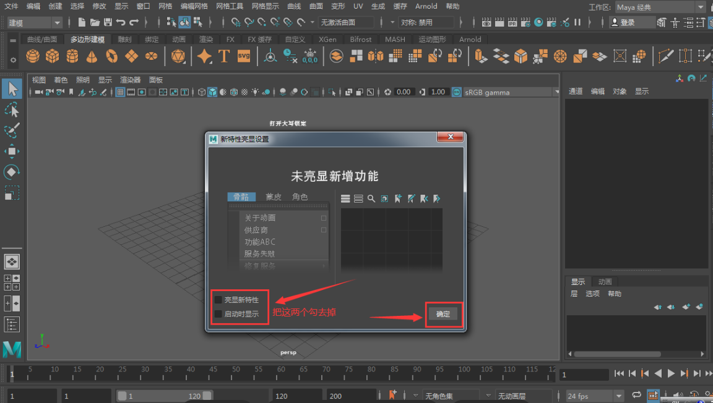Image resolution: width=713 pixels, height=403 pixels.
Task: Click the play backward button
Action: point(658,373)
